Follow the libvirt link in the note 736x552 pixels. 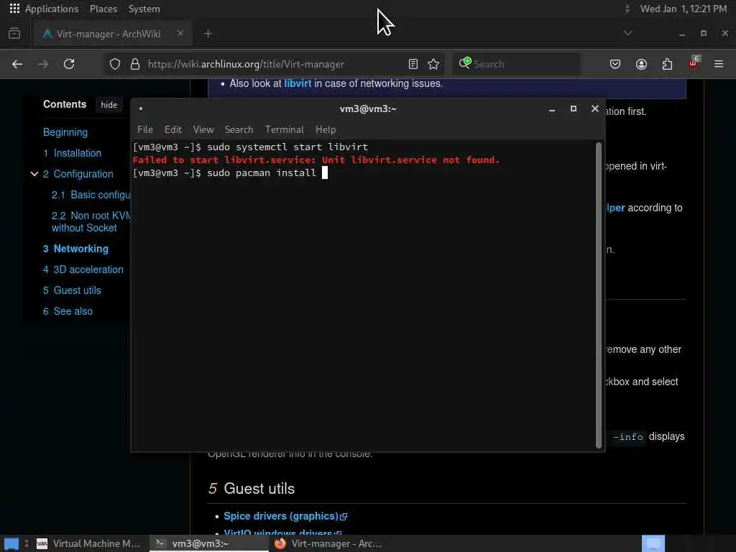coord(298,83)
